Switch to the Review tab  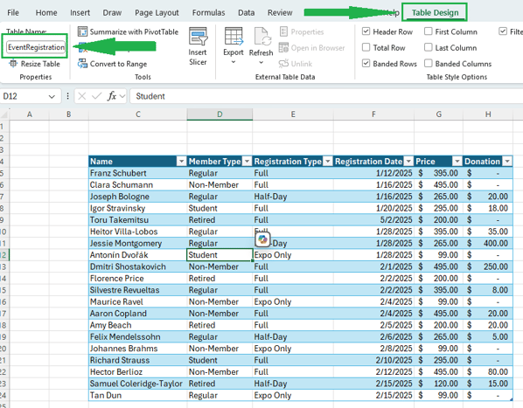[x=280, y=12]
